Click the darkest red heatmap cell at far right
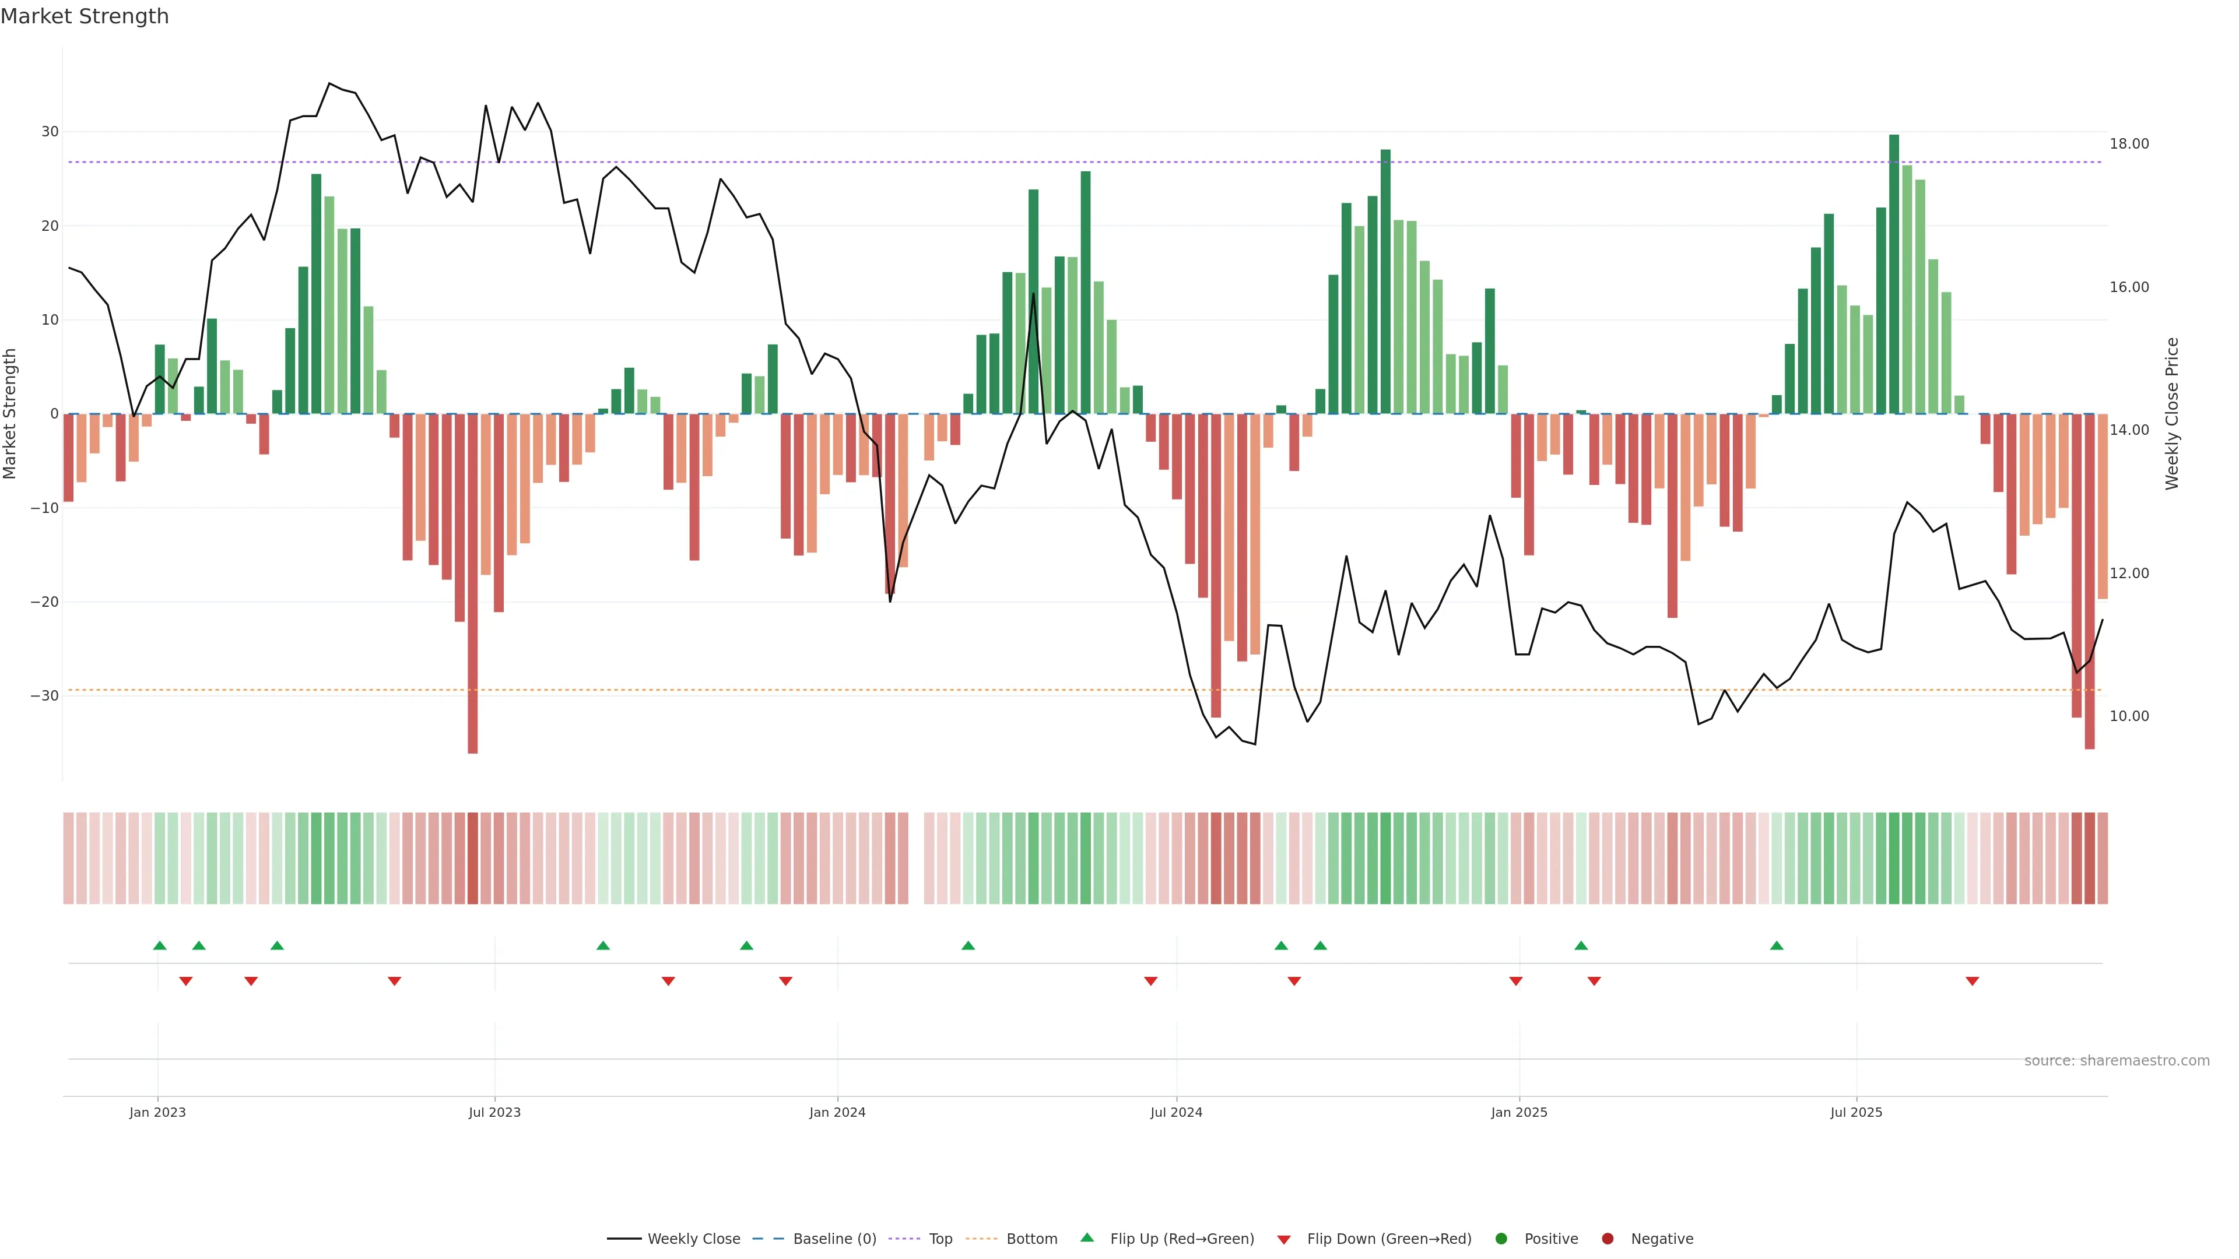Screen dimensions: 2239x1259 click(2090, 859)
